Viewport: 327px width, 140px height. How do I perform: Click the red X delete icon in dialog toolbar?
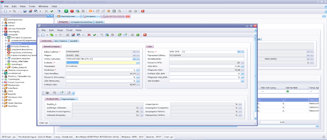click(89, 35)
